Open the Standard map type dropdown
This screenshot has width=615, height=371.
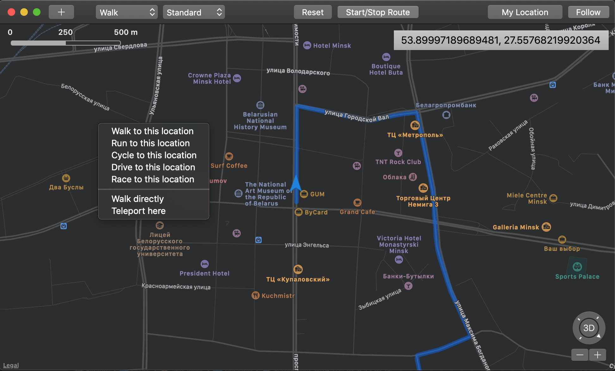tap(194, 12)
